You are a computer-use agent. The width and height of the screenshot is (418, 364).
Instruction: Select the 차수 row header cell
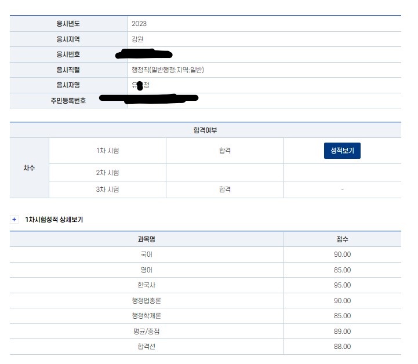(x=29, y=168)
